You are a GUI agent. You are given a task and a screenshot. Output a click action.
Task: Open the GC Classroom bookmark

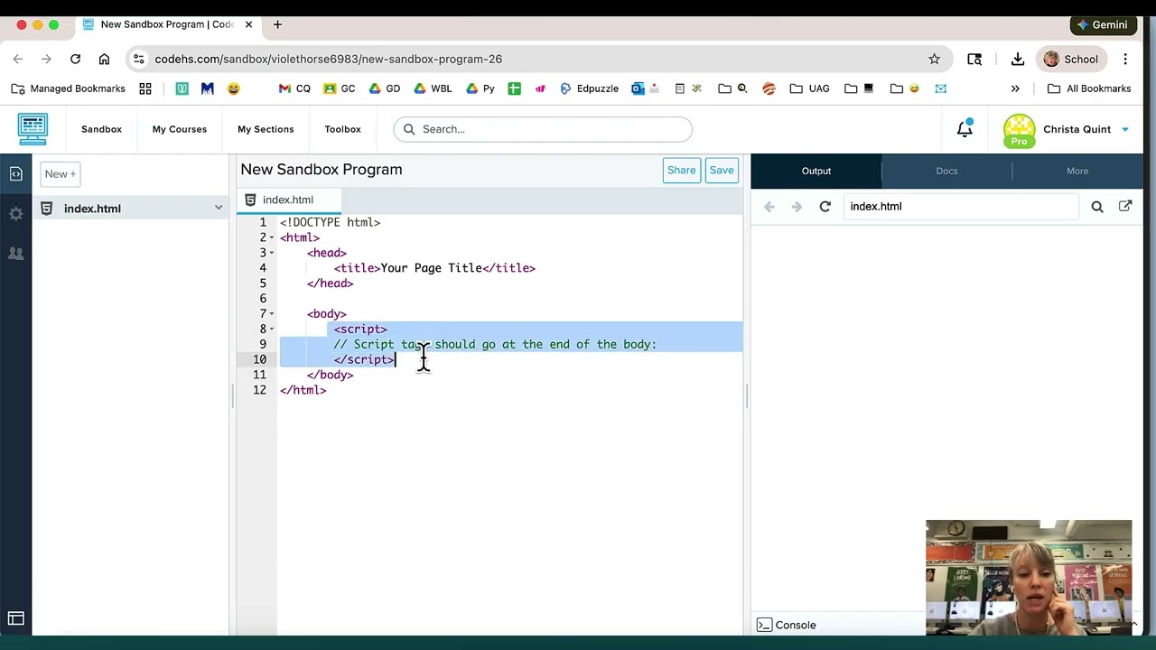[x=340, y=88]
